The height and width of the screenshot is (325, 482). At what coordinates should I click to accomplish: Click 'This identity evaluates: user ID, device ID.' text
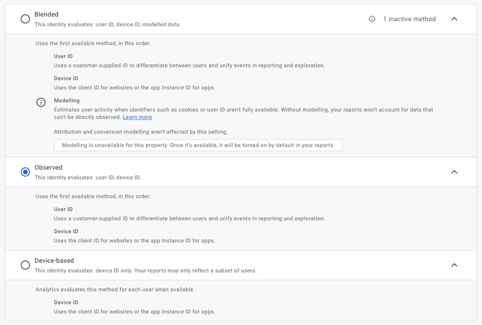[88, 177]
